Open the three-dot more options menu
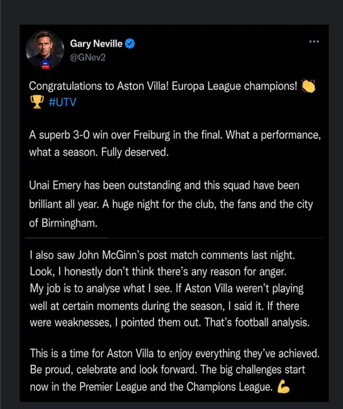 (314, 42)
